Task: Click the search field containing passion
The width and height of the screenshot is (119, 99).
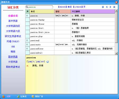Action: coord(39,7)
